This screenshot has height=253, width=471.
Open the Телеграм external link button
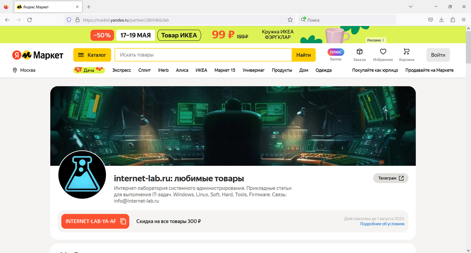click(391, 178)
